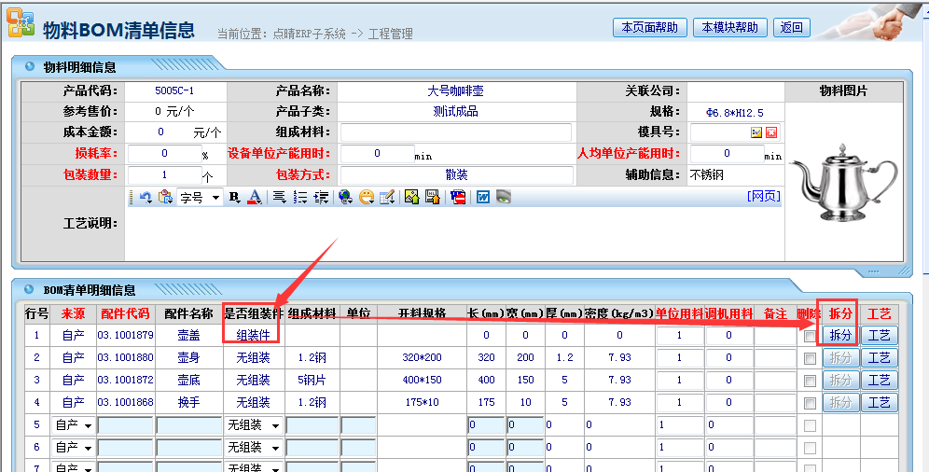Tick the delete checkbox for row 3 壶底

coord(809,381)
